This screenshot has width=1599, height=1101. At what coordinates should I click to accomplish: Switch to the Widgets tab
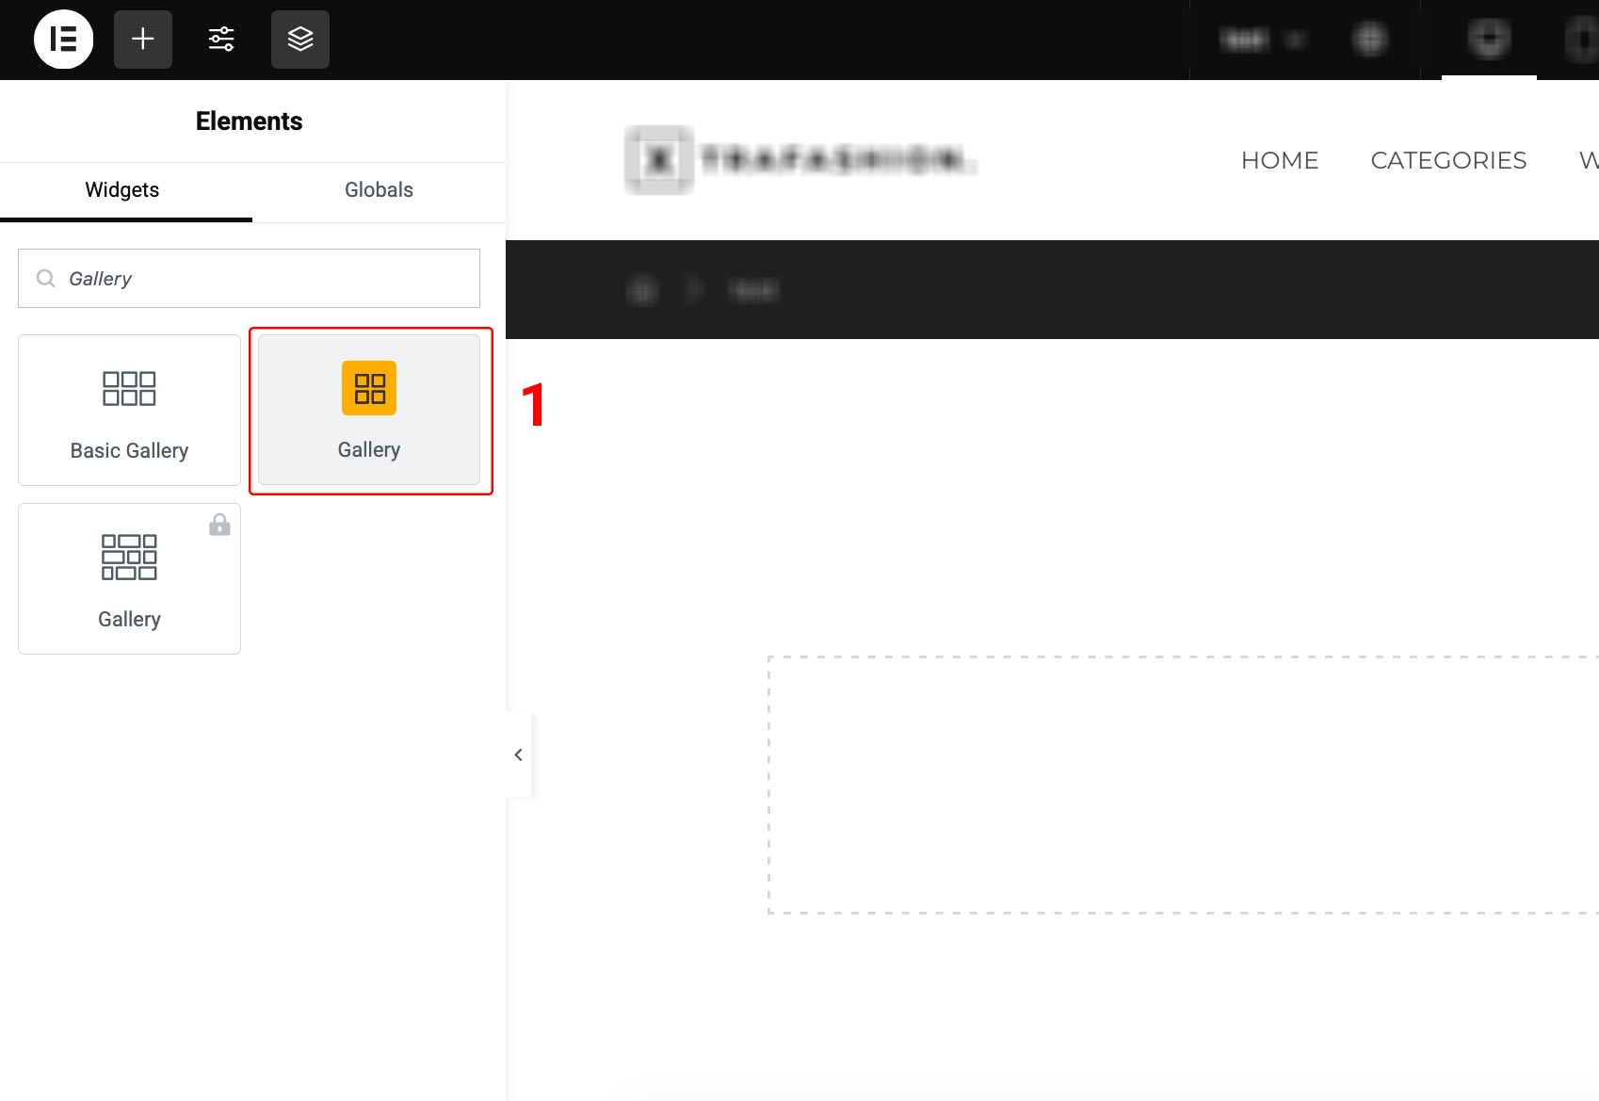(x=122, y=190)
